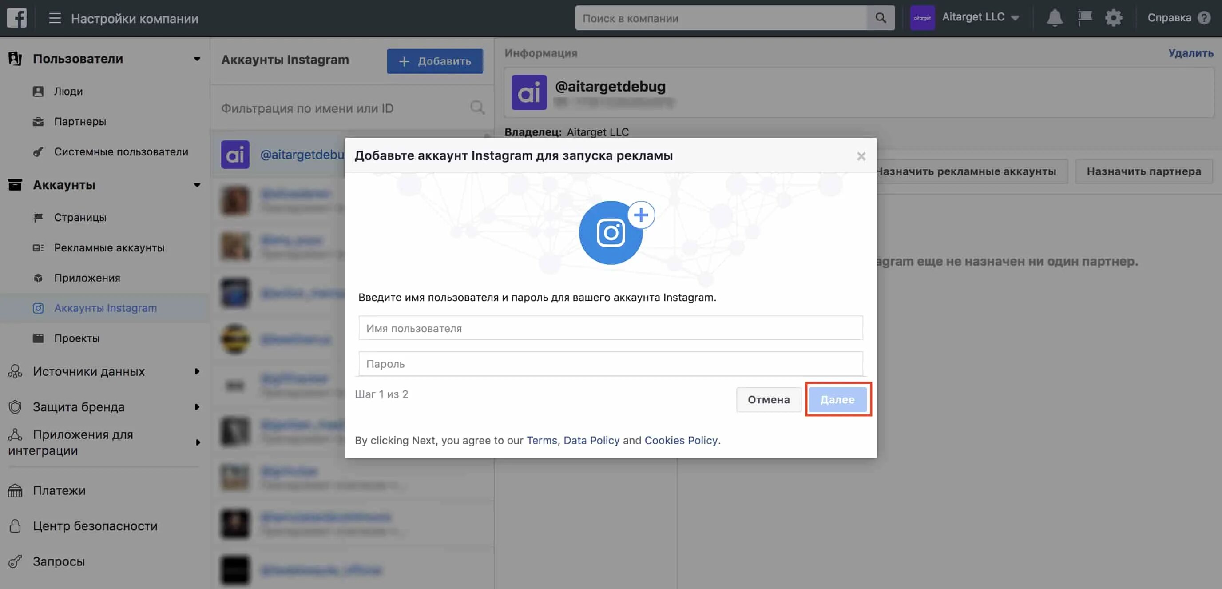
Task: Open the Data Policy link
Action: (x=591, y=441)
